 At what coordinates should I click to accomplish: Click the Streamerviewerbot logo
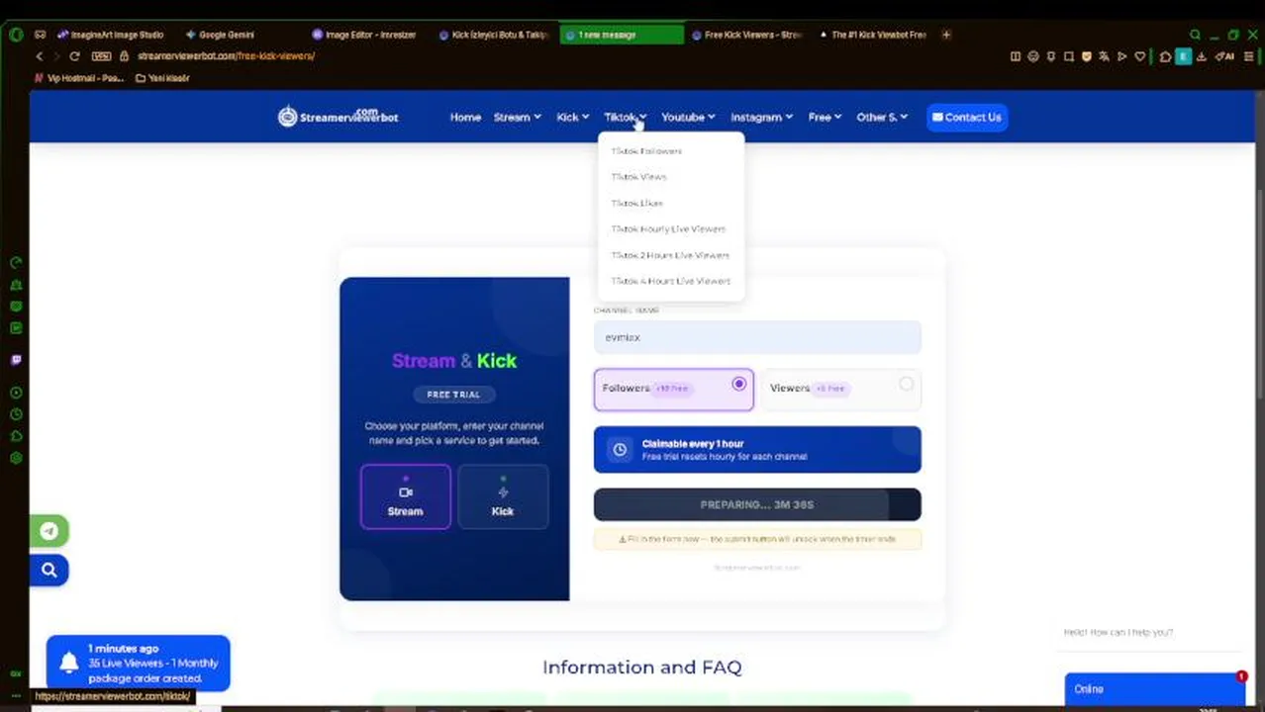pos(338,117)
